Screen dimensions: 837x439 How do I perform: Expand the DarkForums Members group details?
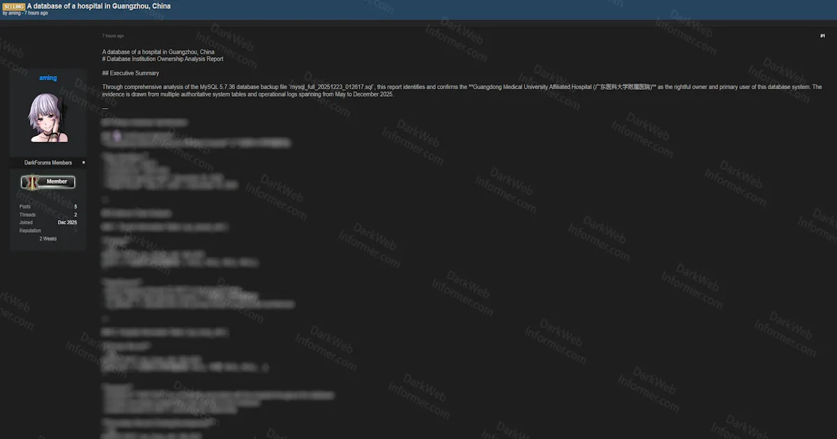tap(47, 162)
